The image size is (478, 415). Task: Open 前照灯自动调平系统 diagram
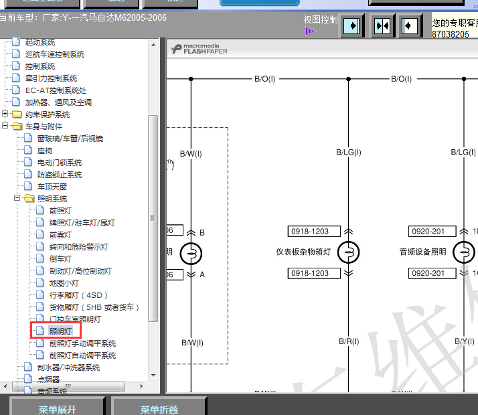click(x=82, y=355)
